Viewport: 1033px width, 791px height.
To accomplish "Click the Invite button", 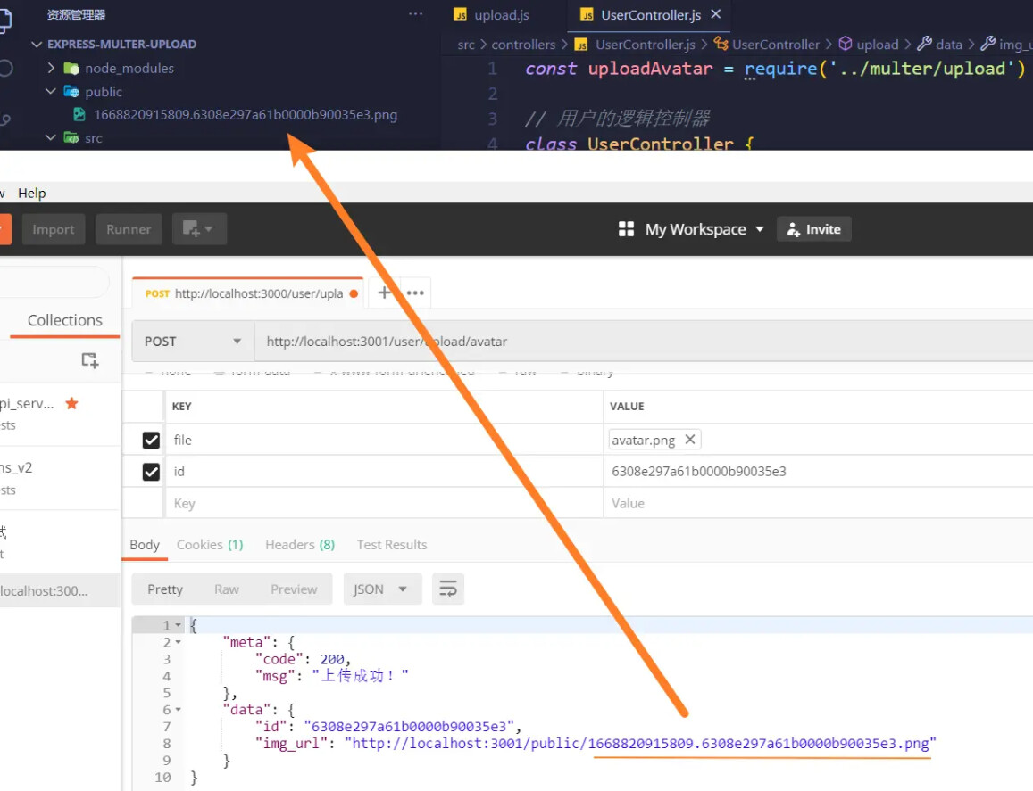I will (x=813, y=229).
